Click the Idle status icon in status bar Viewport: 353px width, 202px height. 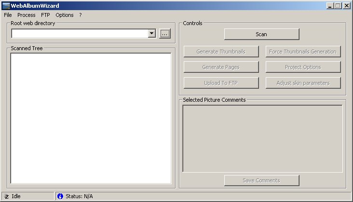point(7,196)
